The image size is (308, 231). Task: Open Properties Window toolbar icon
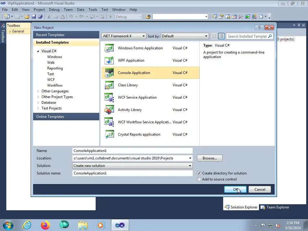click(221, 17)
